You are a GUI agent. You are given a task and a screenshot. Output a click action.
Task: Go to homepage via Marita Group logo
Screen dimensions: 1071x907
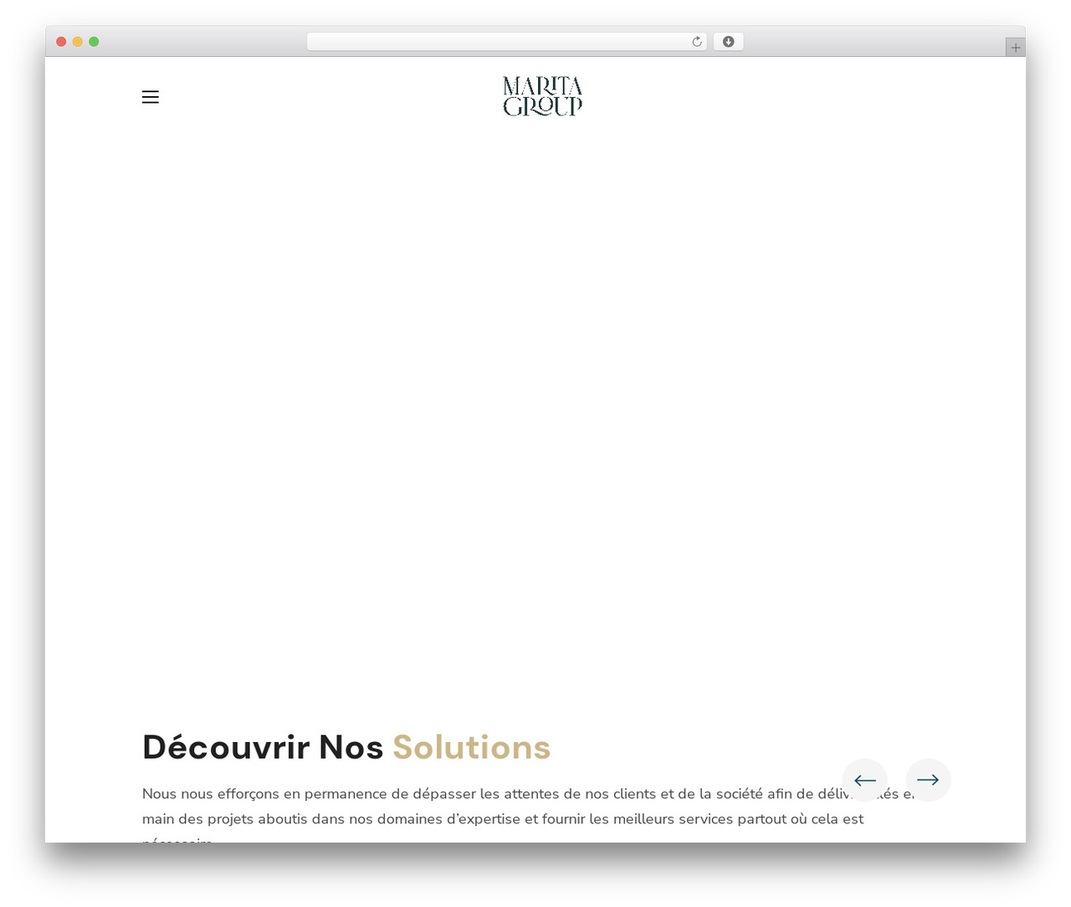pyautogui.click(x=542, y=96)
